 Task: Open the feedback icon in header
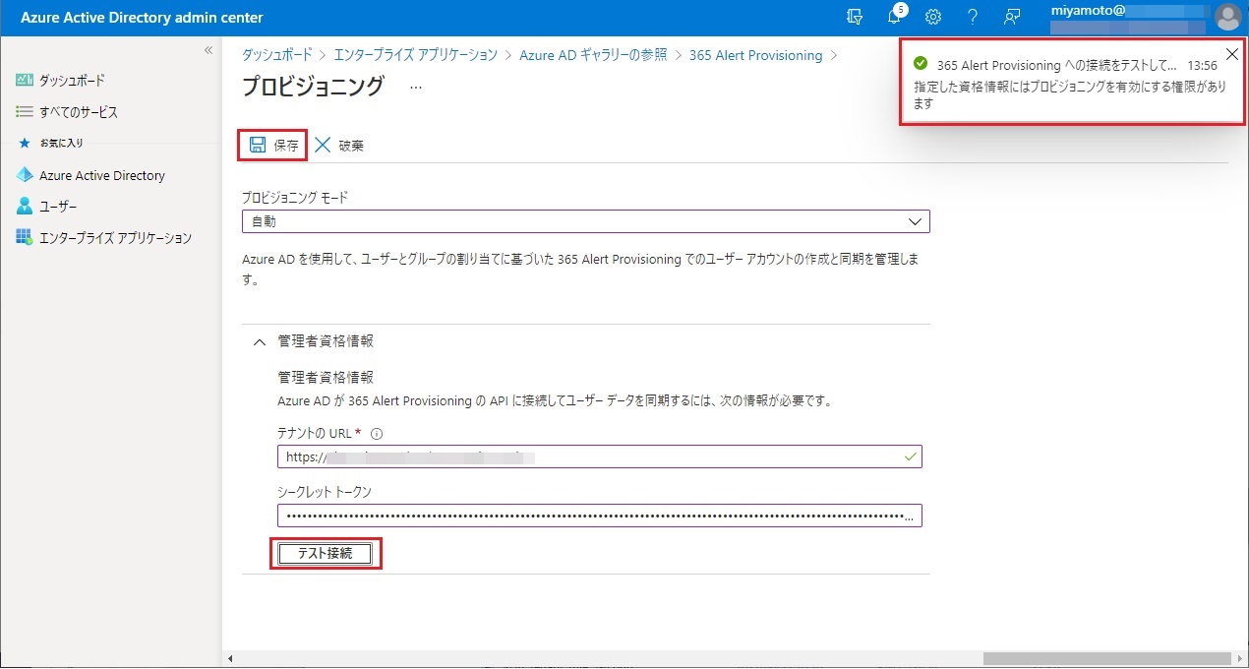tap(1011, 17)
